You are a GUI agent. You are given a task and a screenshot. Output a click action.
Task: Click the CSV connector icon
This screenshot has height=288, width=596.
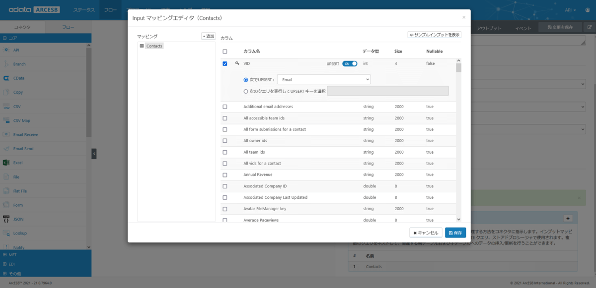pos(6,107)
